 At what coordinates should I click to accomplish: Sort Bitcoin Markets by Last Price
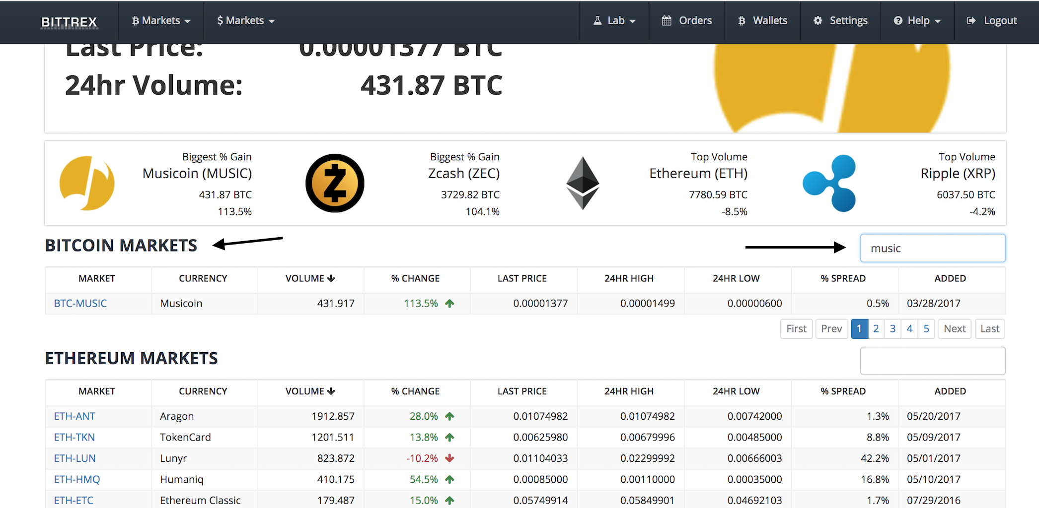[522, 278]
